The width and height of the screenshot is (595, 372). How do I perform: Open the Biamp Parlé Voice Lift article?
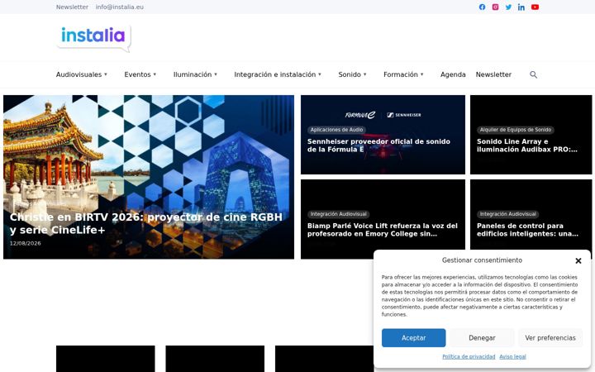[383, 230]
